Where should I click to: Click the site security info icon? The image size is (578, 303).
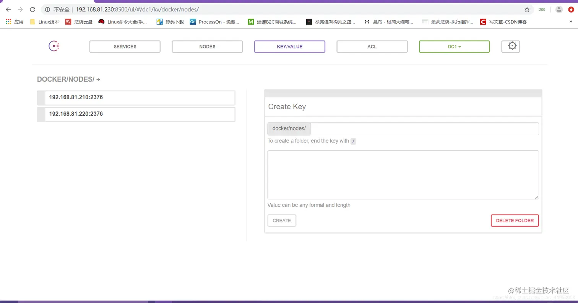pos(47,10)
